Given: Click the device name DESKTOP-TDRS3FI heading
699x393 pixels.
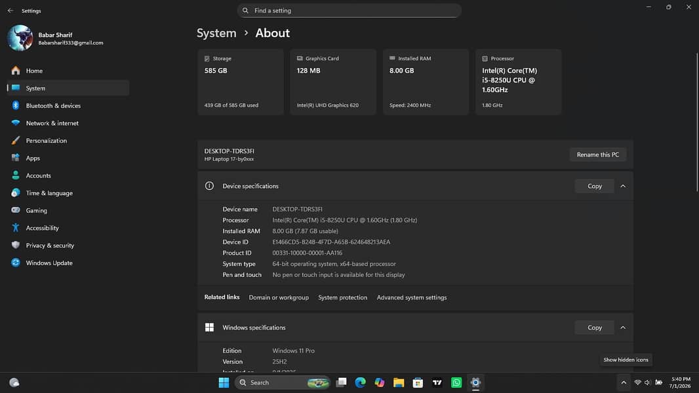Looking at the screenshot, I should [x=229, y=151].
